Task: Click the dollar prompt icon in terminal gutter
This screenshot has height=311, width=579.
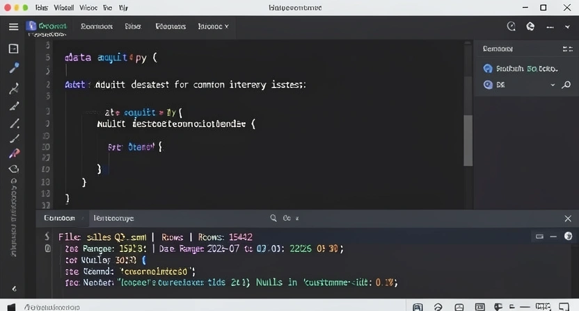Action: [47, 237]
